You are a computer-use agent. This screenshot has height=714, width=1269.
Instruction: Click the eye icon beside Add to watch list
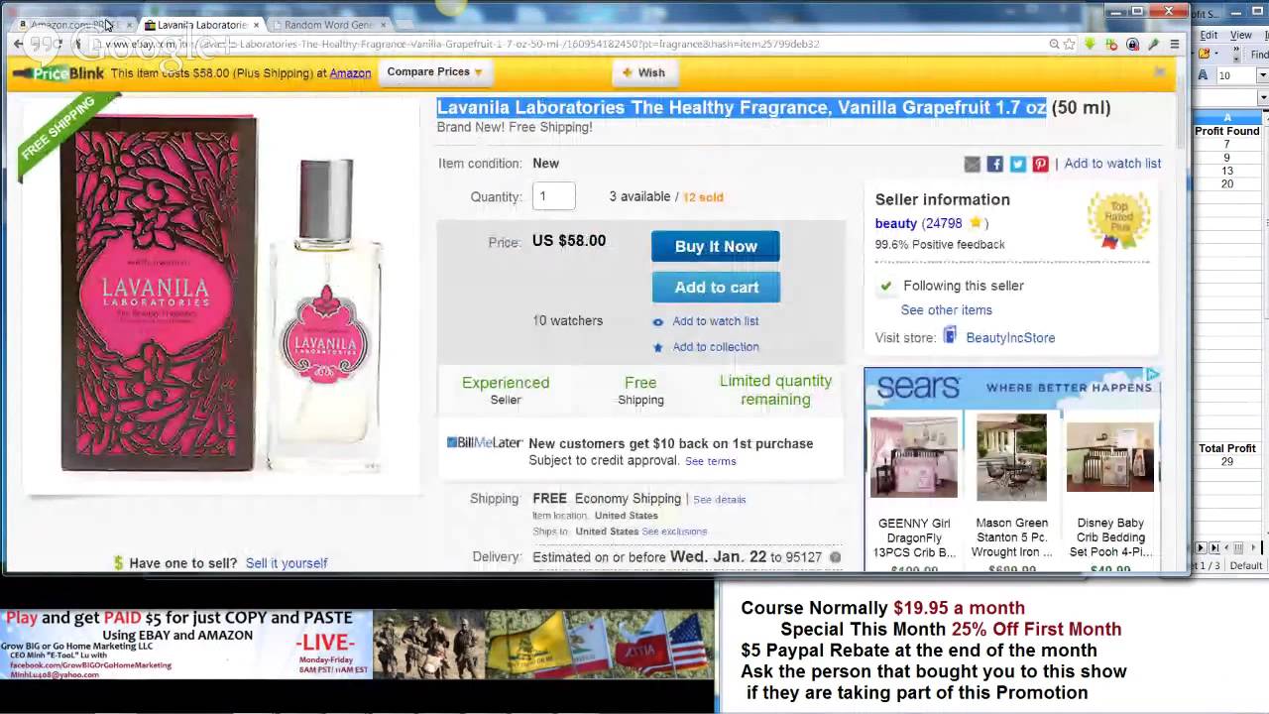(657, 321)
